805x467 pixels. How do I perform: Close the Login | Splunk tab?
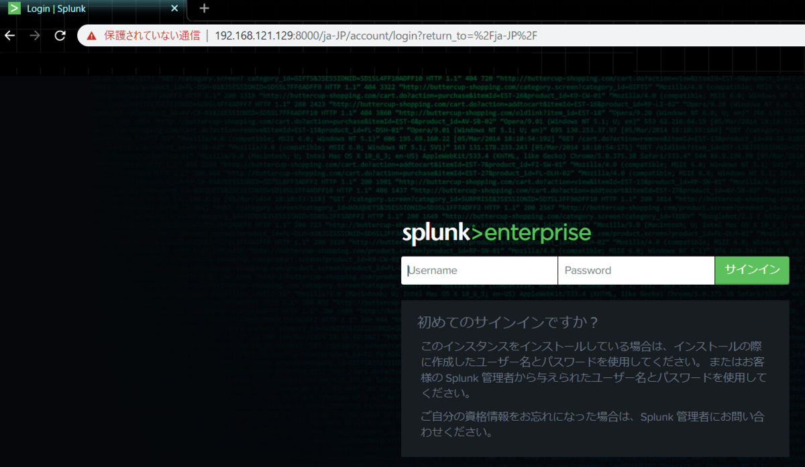174,9
